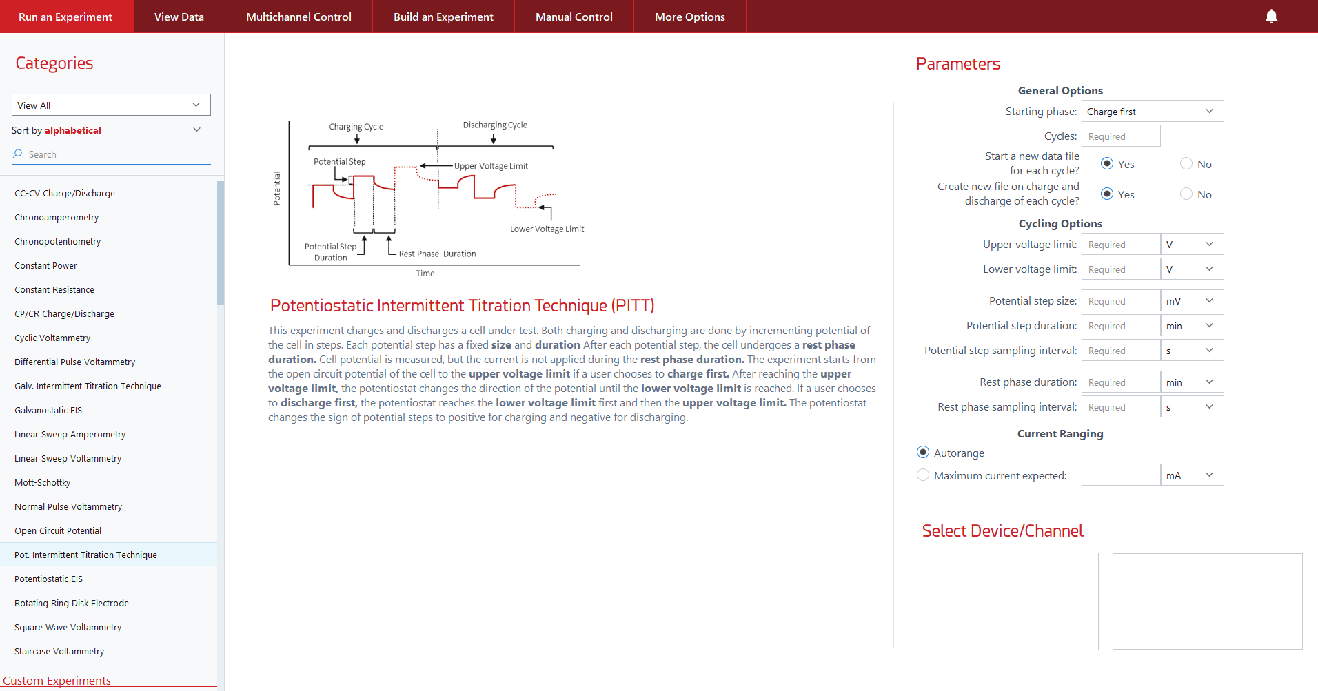
Task: Select Maximum current expected radio button
Action: [x=923, y=475]
